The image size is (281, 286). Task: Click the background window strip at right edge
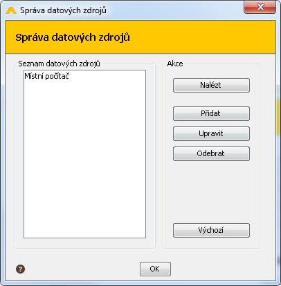278,161
